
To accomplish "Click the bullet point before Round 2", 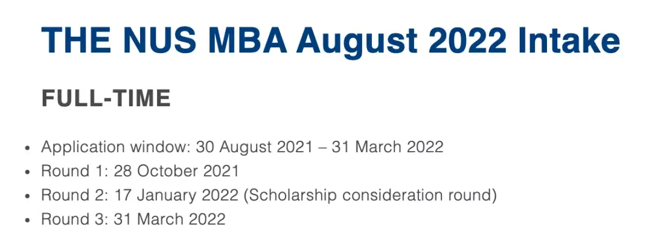I will (27, 196).
